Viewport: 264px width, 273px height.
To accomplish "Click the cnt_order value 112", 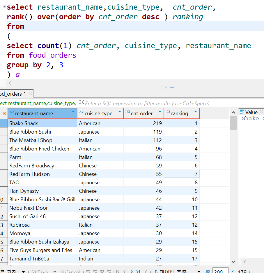I will [143, 140].
